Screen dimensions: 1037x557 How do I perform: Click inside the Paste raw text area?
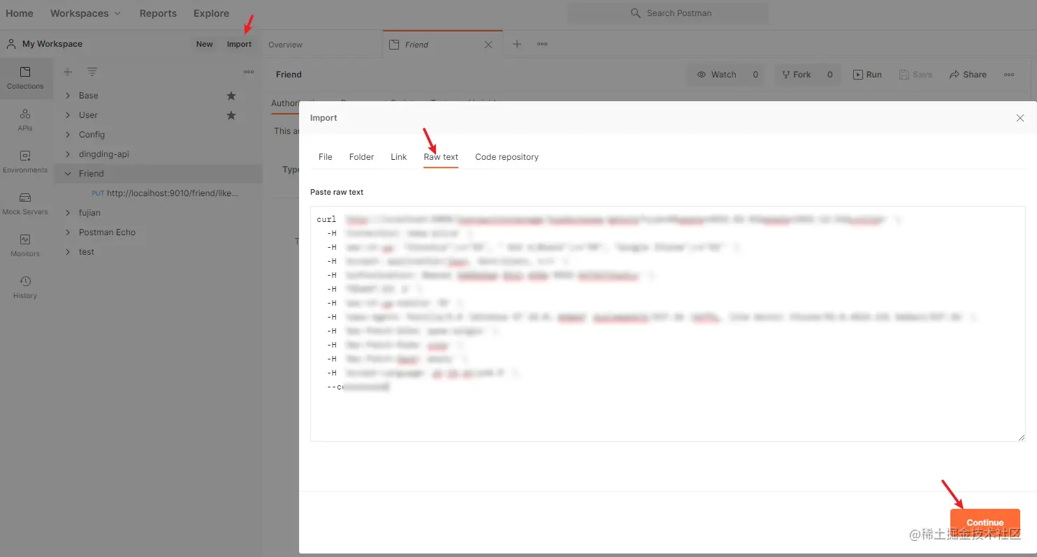(x=668, y=324)
